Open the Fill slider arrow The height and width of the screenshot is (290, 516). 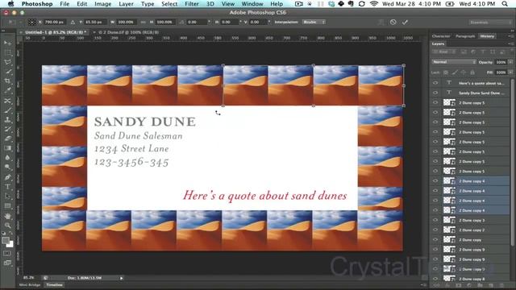[x=510, y=72]
